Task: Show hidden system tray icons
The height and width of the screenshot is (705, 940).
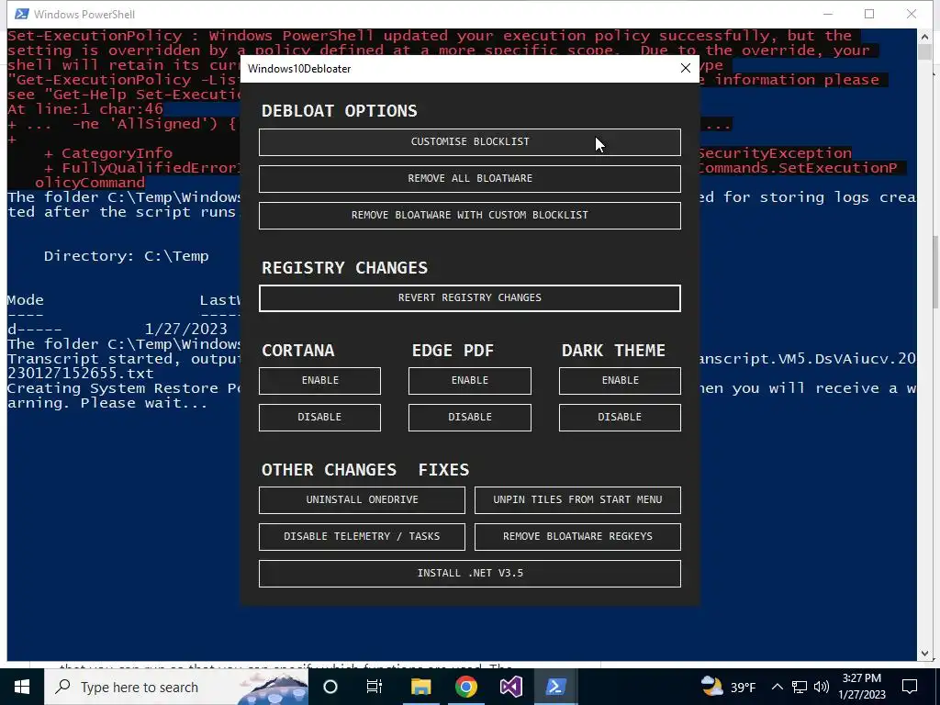Action: pos(777,687)
